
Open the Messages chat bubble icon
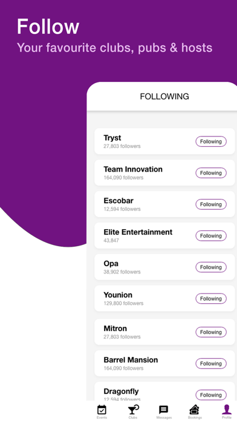click(x=164, y=410)
